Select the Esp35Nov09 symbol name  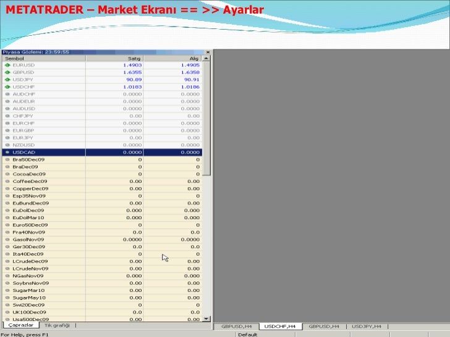(29, 196)
